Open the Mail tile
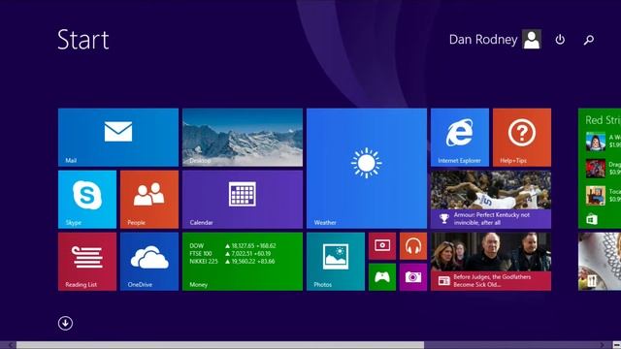 click(x=118, y=138)
